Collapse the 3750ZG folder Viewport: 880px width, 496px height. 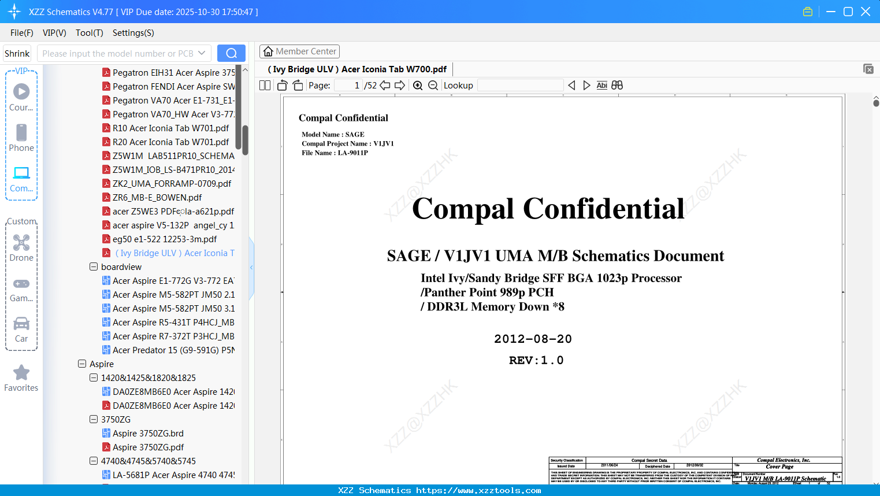tap(94, 420)
